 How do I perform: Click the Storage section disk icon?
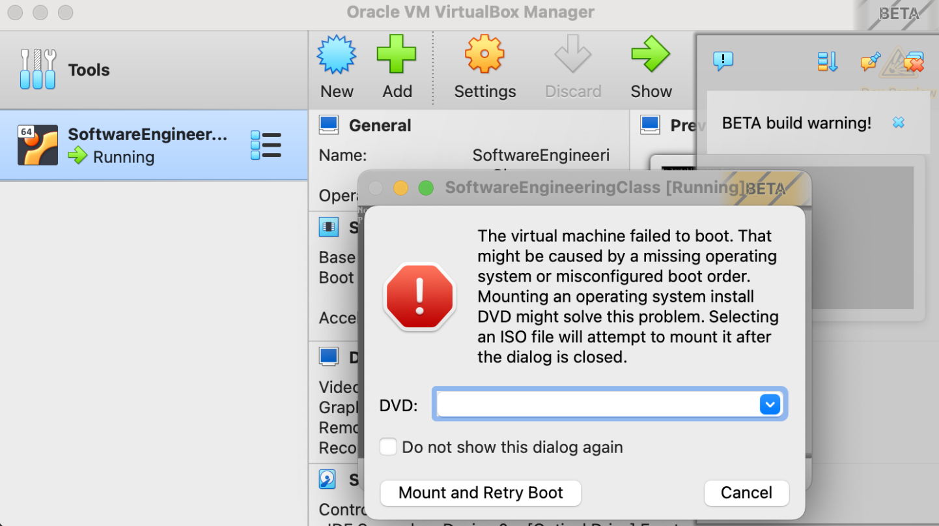(x=327, y=479)
